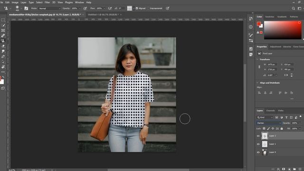Open the Info panel icon in collapsed dock

251,27
